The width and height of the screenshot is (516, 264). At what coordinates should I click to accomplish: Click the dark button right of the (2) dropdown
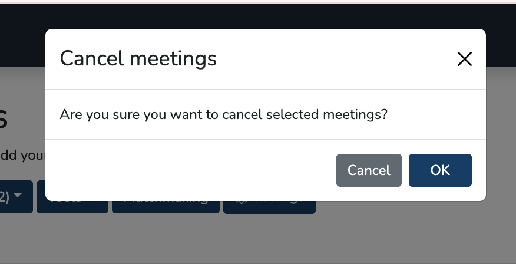point(72,206)
